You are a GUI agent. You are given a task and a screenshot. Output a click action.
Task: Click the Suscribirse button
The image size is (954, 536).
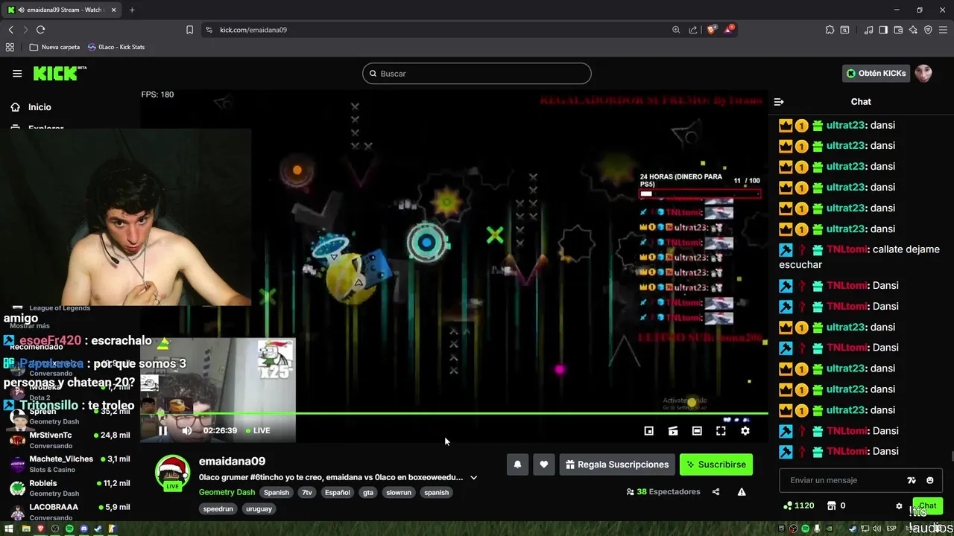(x=716, y=465)
